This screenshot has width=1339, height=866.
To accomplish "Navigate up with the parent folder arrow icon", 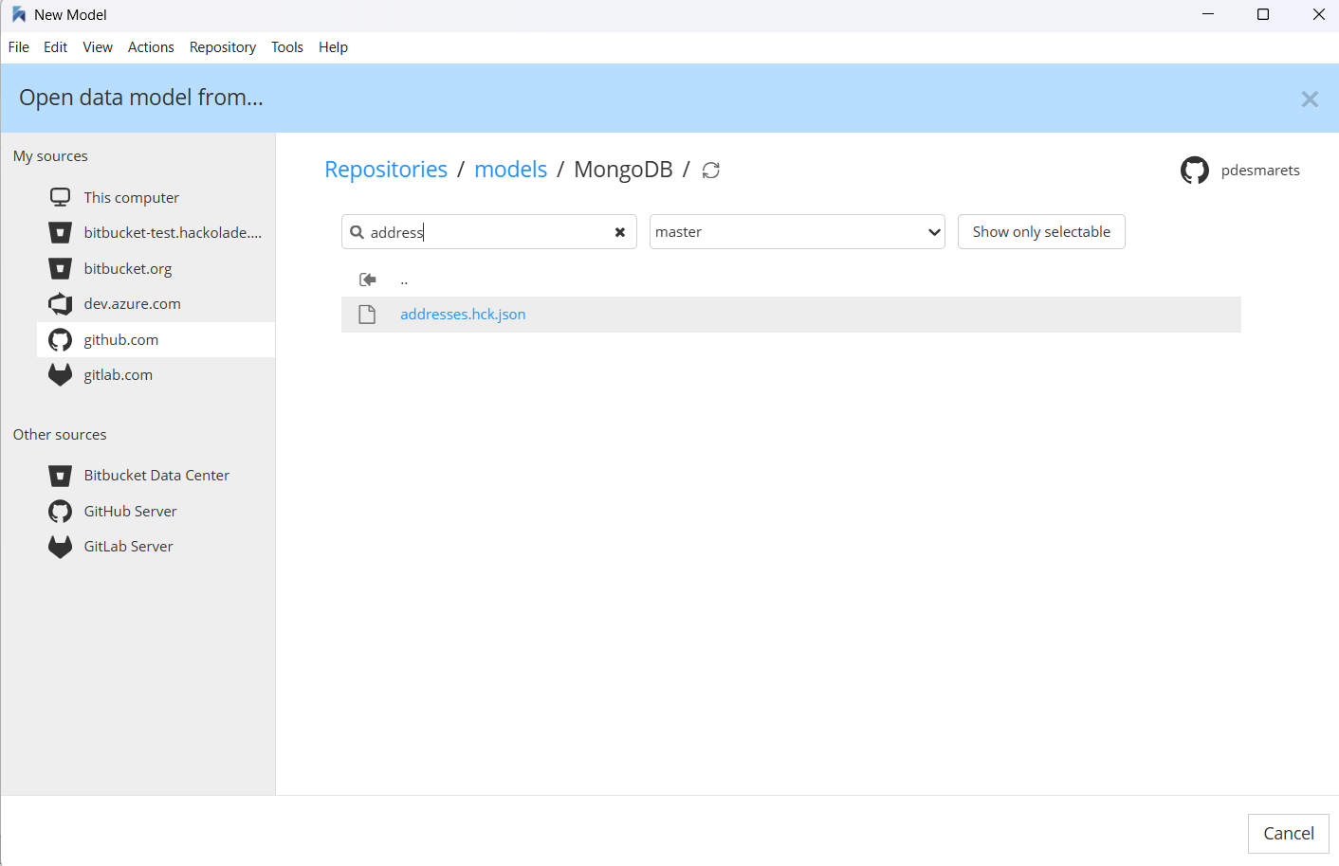I will tap(367, 279).
